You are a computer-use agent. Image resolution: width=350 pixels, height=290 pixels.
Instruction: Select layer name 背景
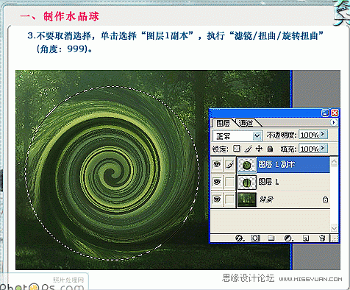coord(267,199)
